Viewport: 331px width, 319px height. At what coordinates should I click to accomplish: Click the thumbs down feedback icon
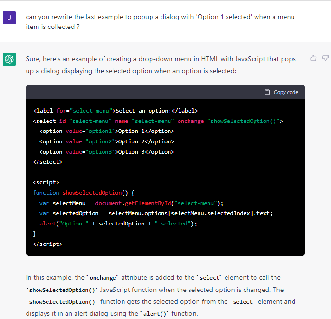coord(326,58)
